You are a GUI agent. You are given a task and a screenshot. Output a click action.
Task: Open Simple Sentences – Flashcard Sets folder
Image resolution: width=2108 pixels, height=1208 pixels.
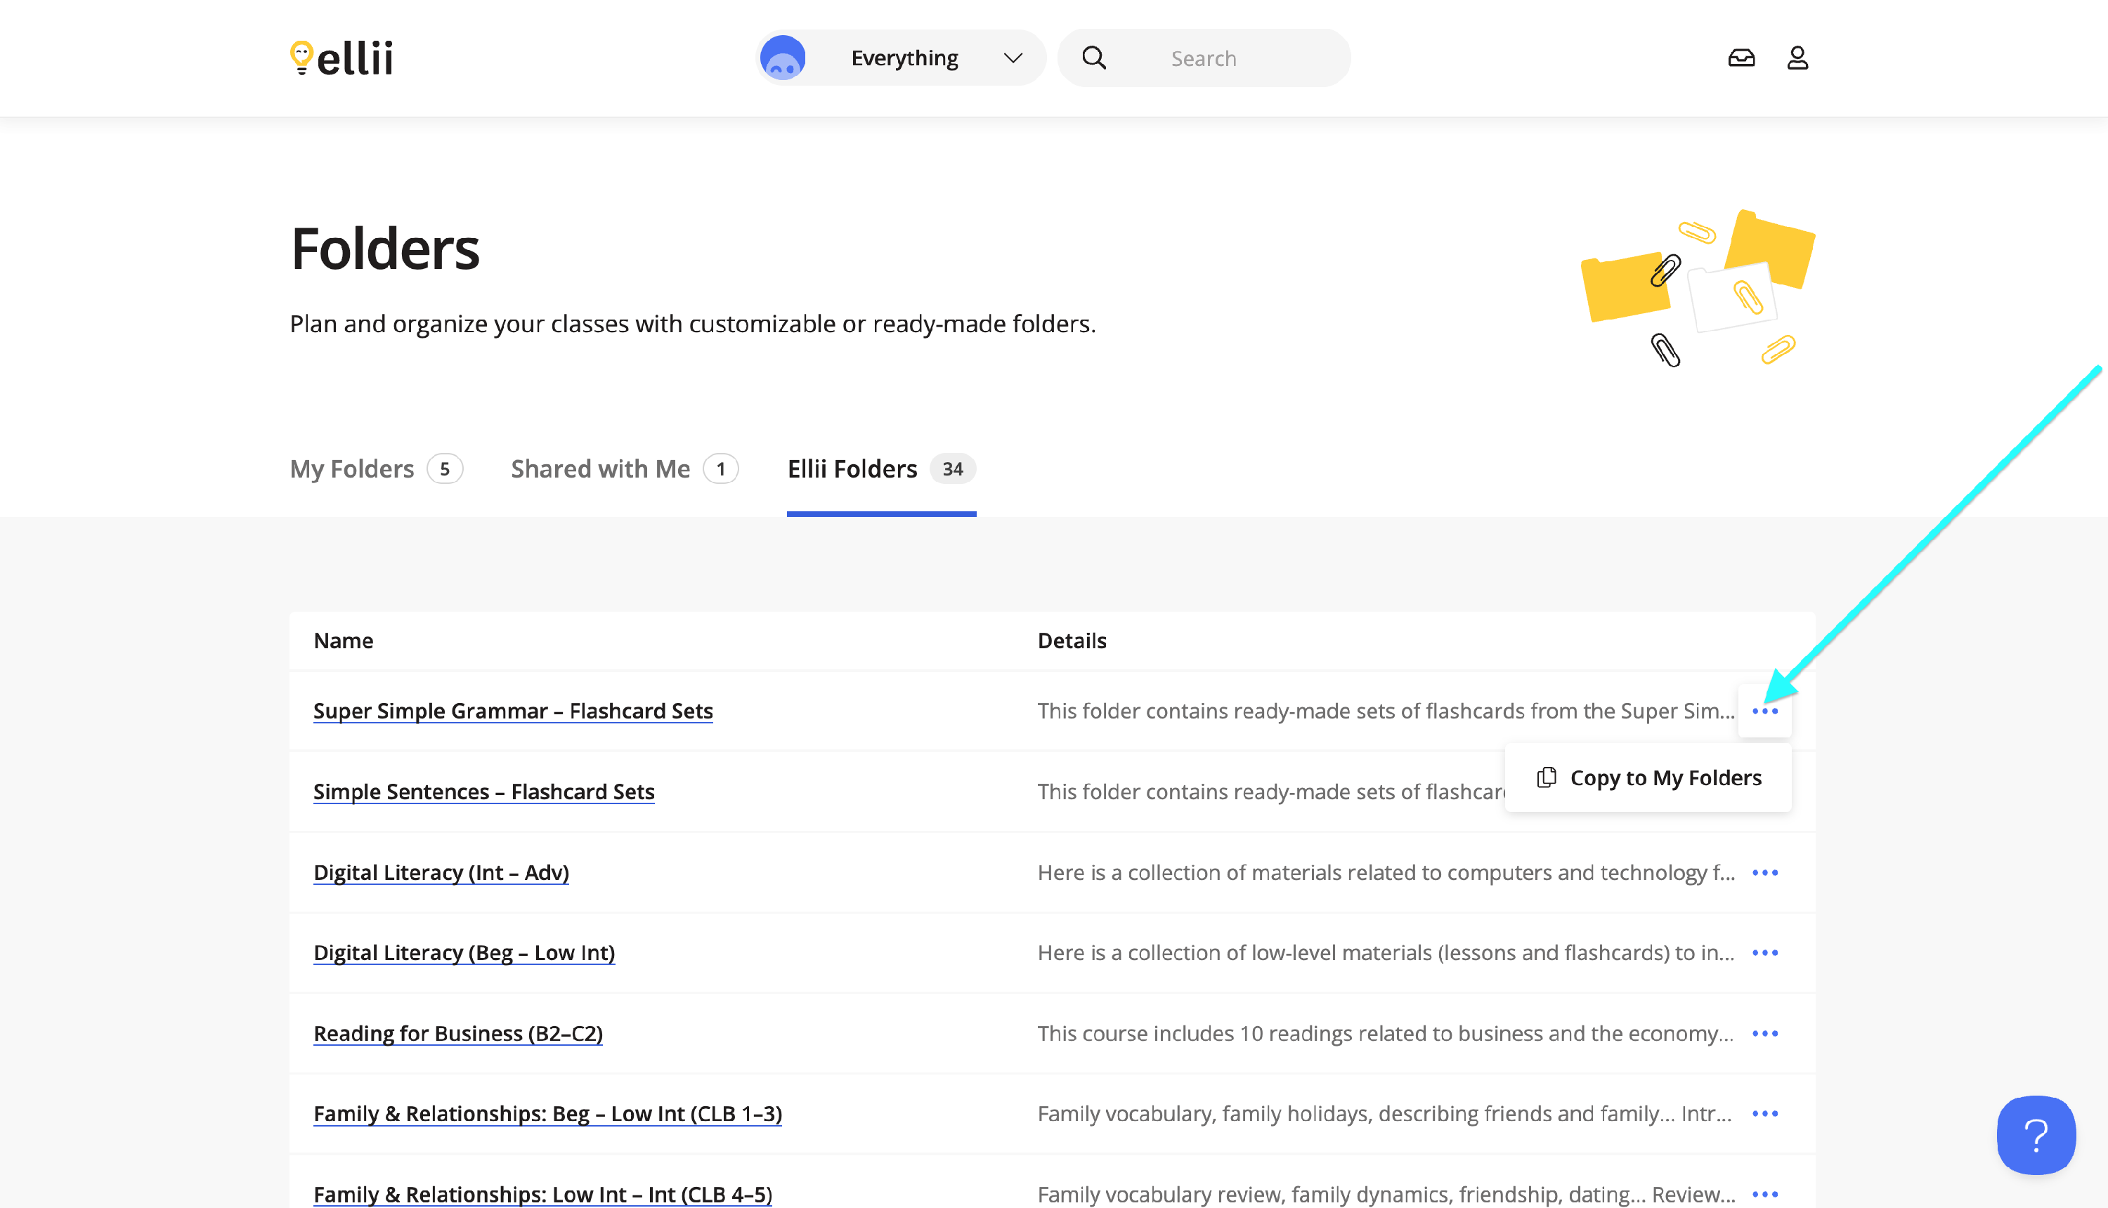tap(484, 792)
